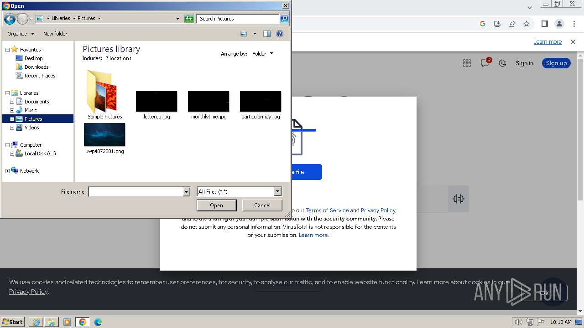This screenshot has height=328, width=584.
Task: Dismiss the Chrome infobar with X
Action: [x=573, y=42]
